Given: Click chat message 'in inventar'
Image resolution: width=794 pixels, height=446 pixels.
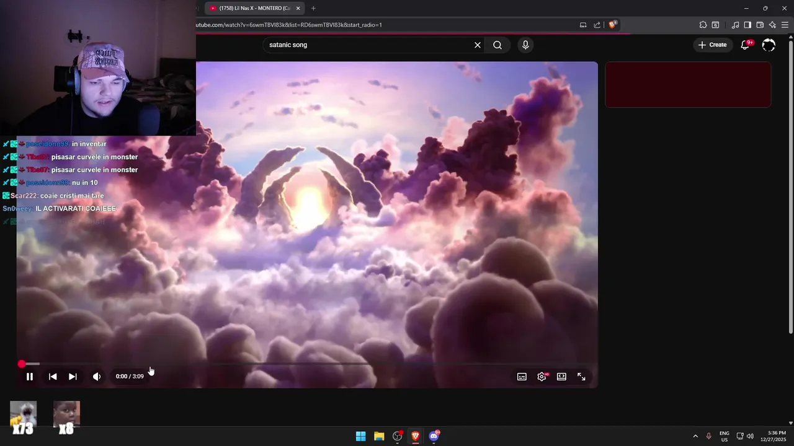Looking at the screenshot, I should [x=89, y=144].
